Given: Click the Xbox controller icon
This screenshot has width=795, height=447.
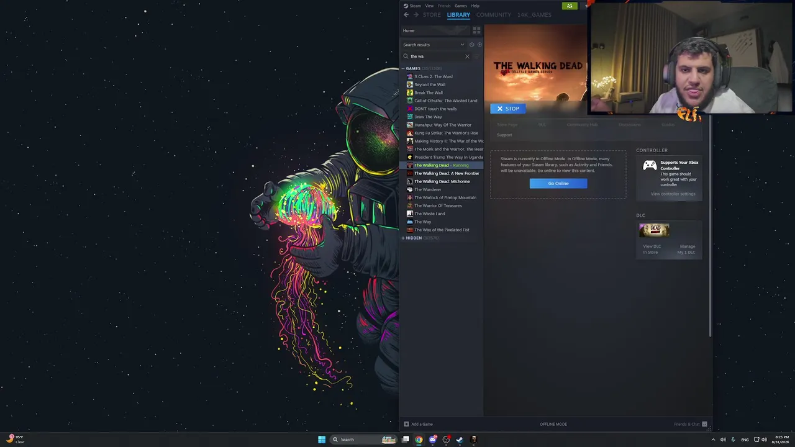Looking at the screenshot, I should [650, 165].
